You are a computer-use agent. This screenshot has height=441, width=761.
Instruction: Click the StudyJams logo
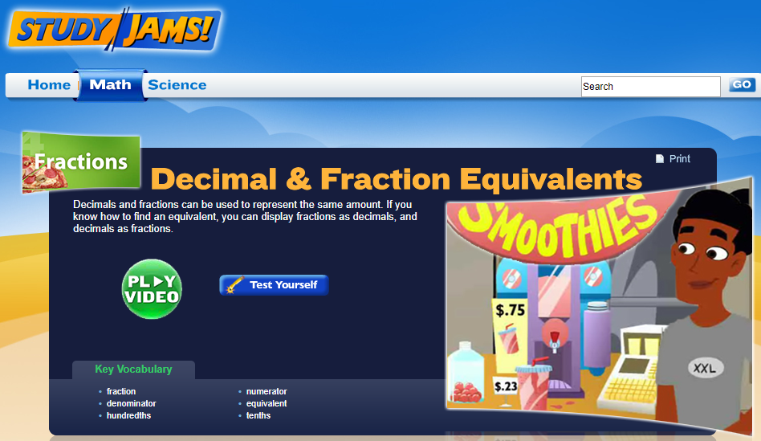point(114,29)
